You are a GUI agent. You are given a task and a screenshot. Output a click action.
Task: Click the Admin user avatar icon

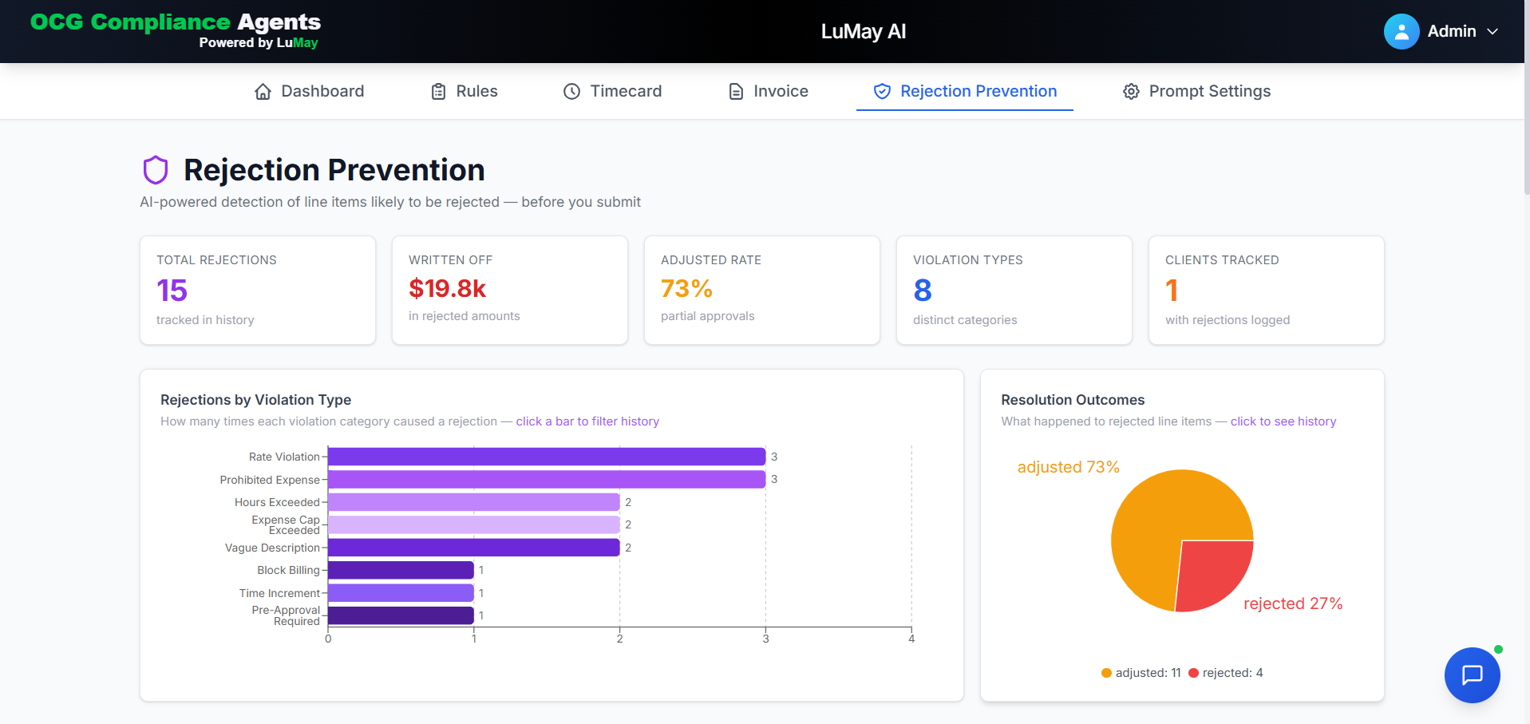[1402, 31]
